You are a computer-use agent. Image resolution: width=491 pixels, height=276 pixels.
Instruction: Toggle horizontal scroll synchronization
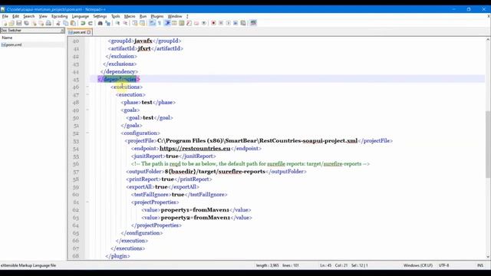click(x=142, y=23)
